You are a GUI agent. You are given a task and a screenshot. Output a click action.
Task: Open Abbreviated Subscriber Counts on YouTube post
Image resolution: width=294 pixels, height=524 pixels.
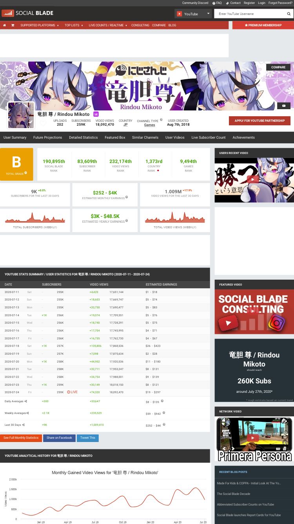point(245,504)
